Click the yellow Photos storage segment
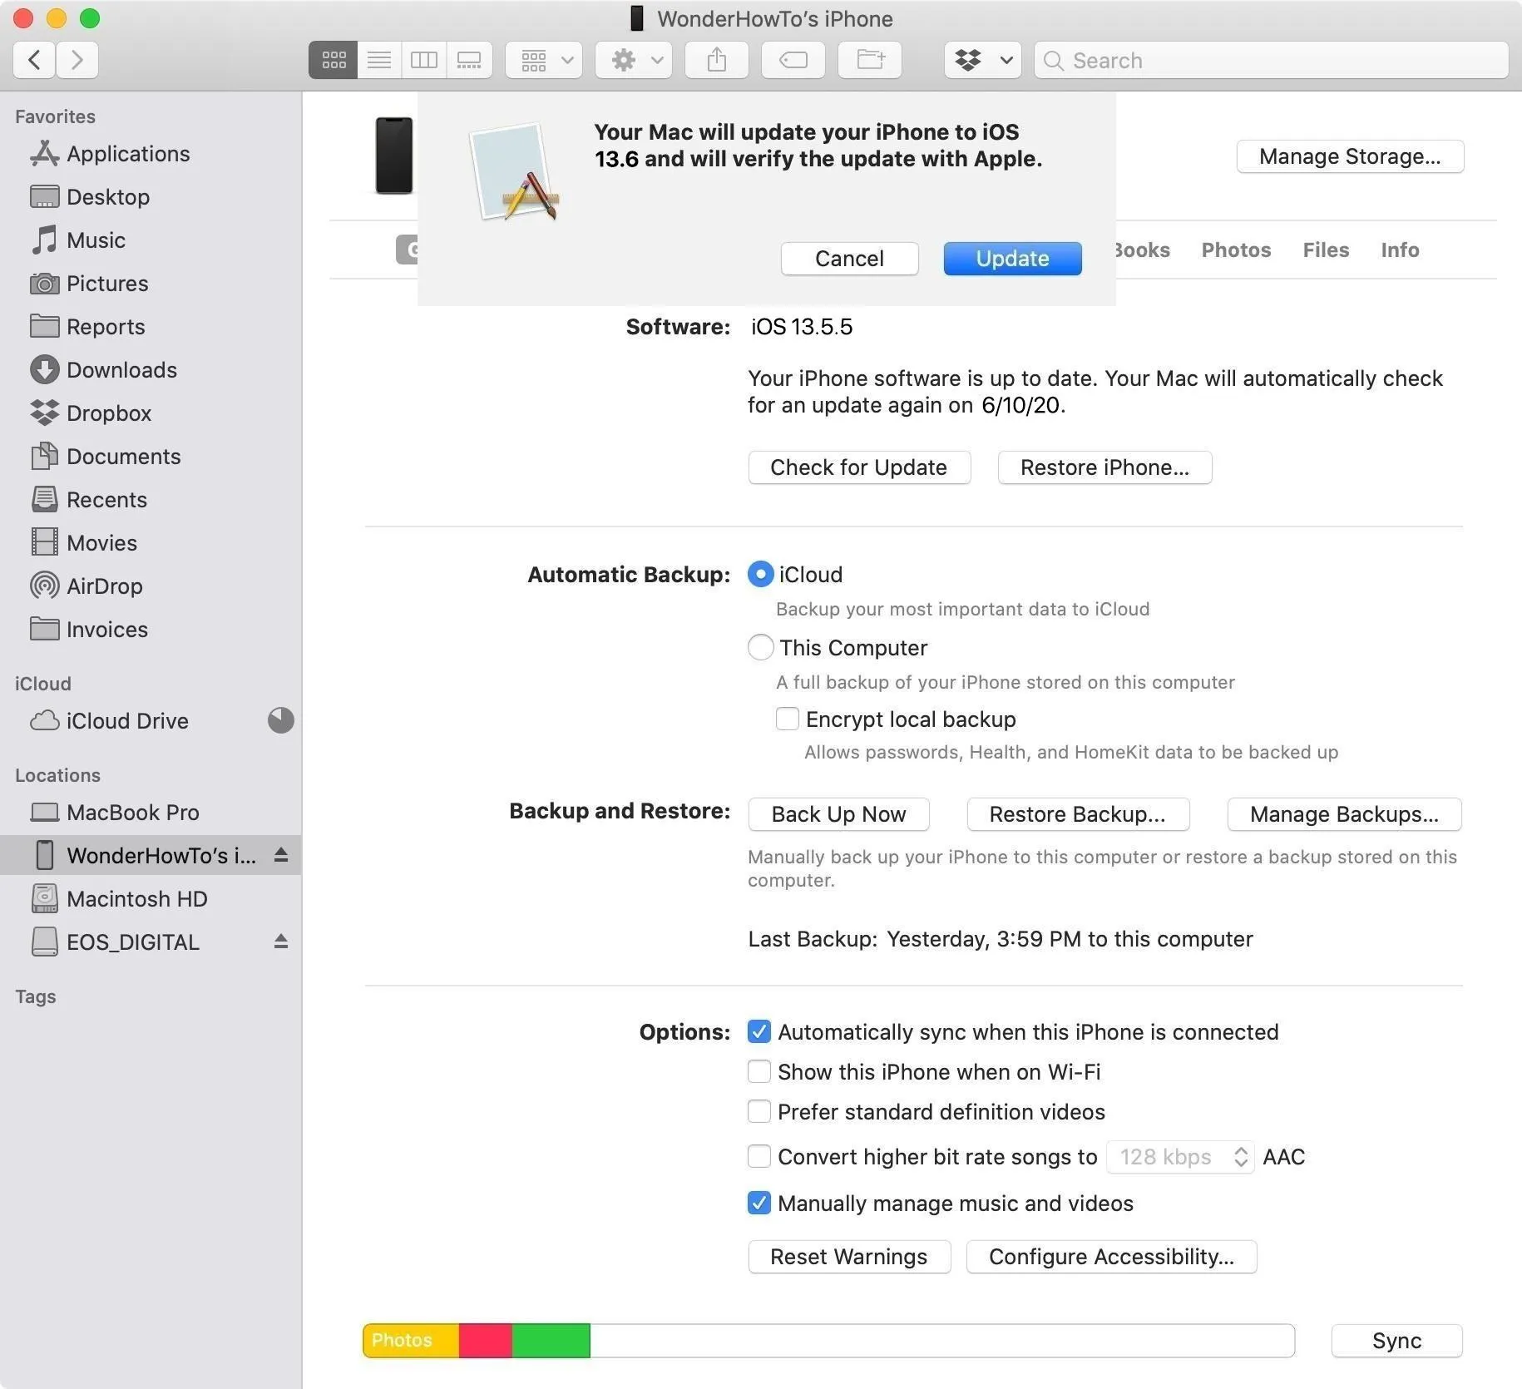The height and width of the screenshot is (1389, 1522). click(x=411, y=1341)
